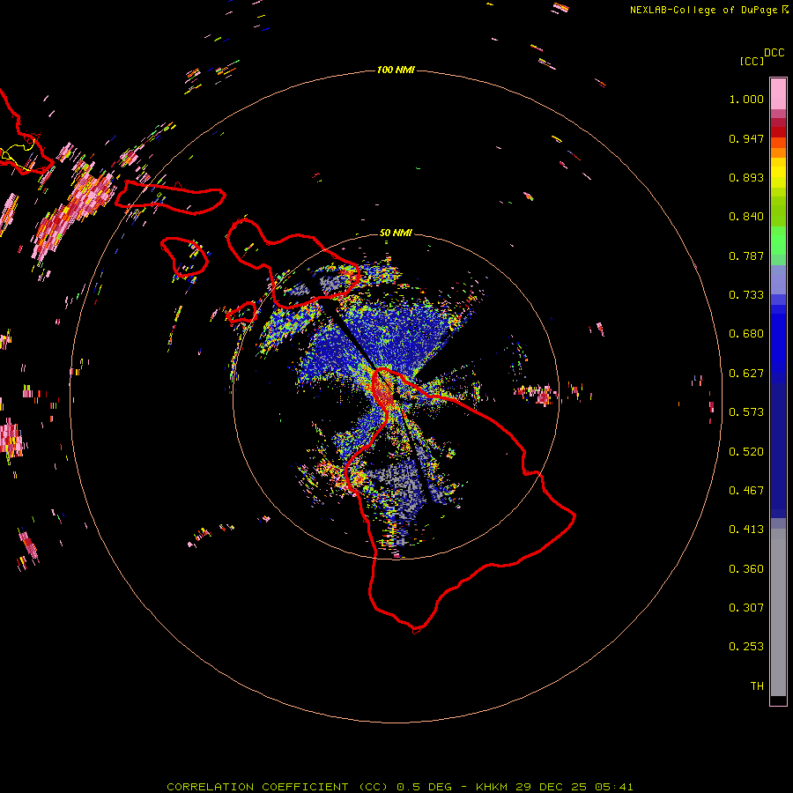
Task: Click the 0.627 scale value
Action: tap(746, 374)
